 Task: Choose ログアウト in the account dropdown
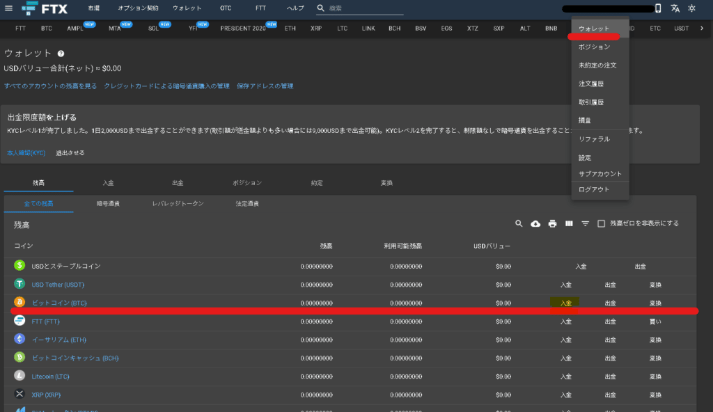(594, 189)
